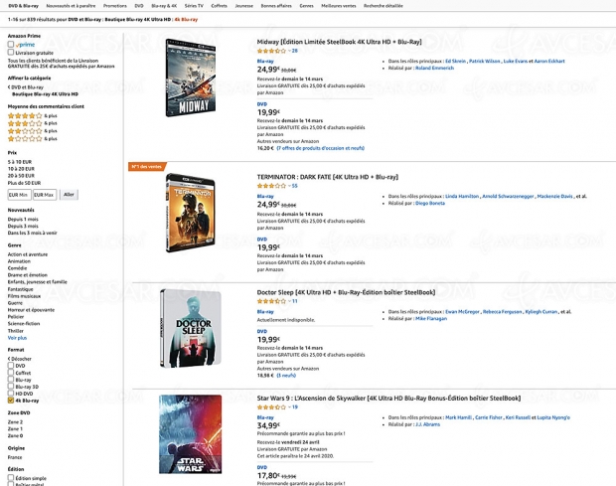Filter novelties Depuis 1 mois

pos(23,220)
